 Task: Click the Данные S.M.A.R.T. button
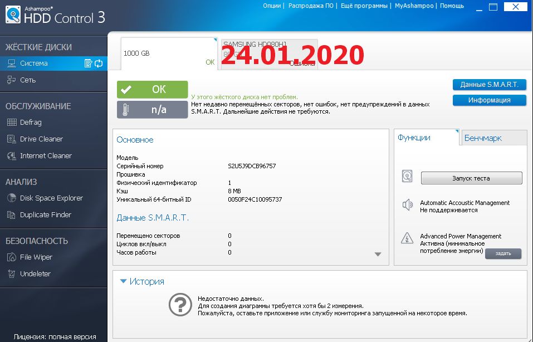coord(489,85)
